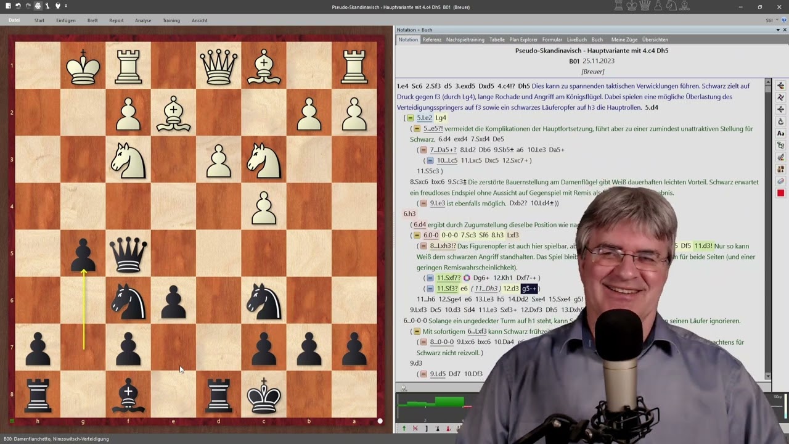The height and width of the screenshot is (444, 789).
Task: Collapse the 5...e5?! variation
Action: (x=417, y=128)
